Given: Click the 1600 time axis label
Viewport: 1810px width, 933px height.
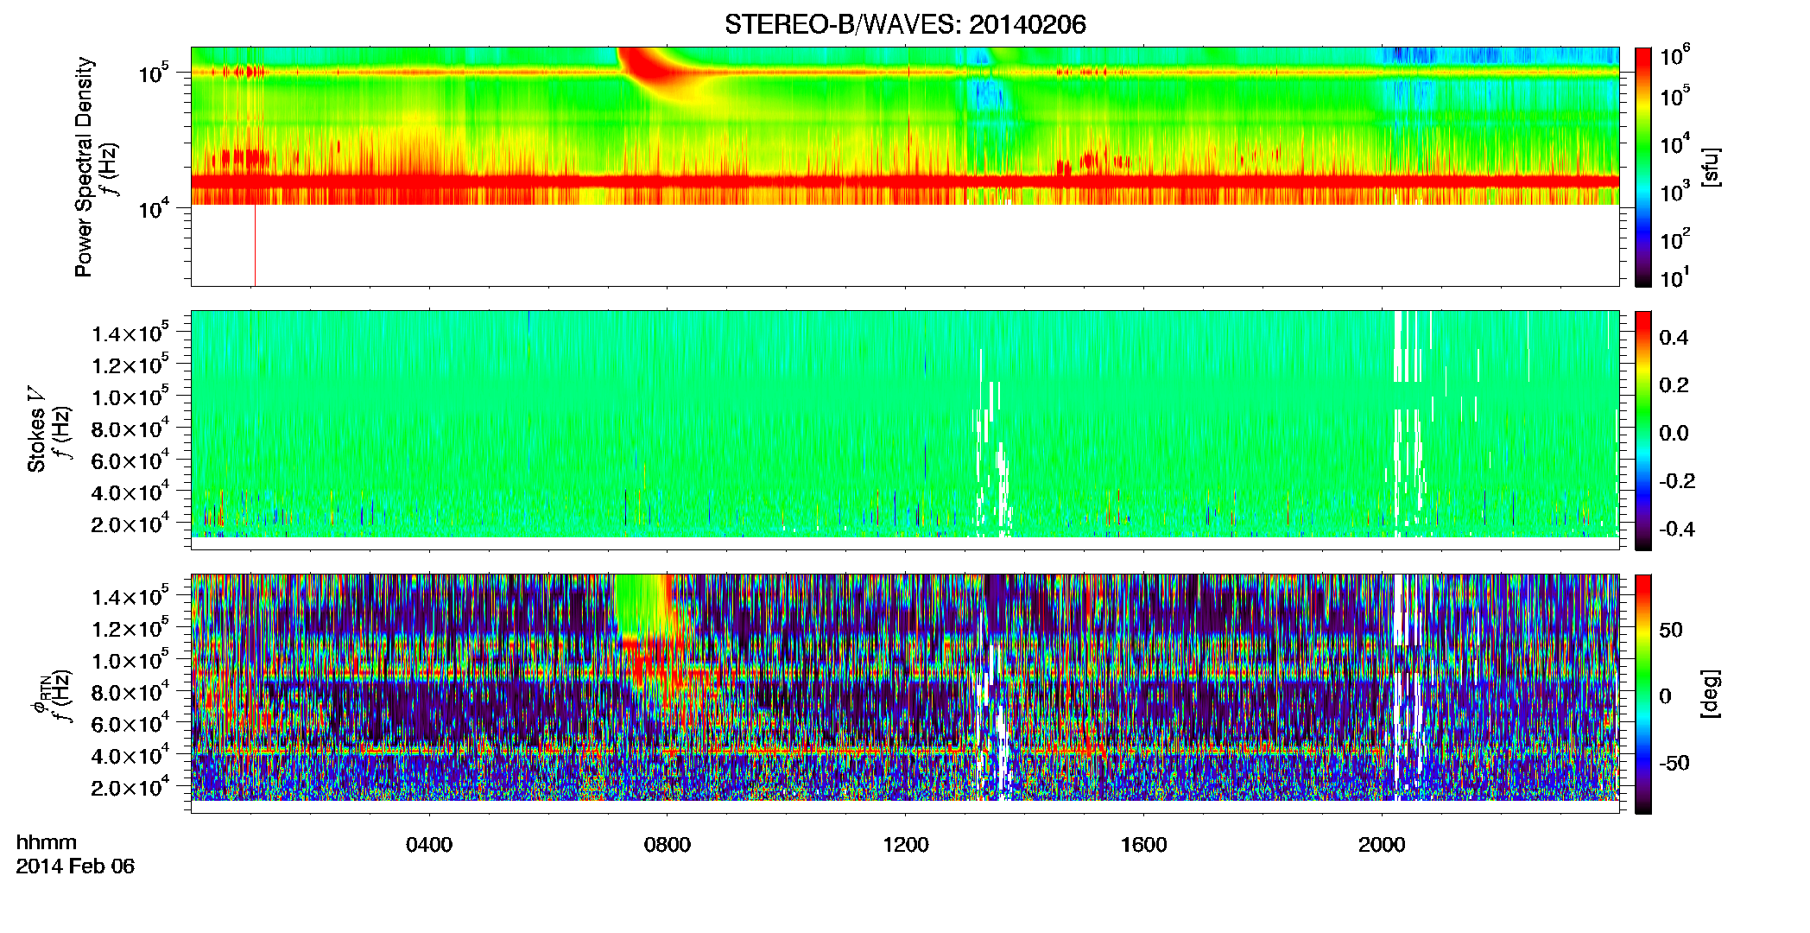Looking at the screenshot, I should (x=1143, y=845).
